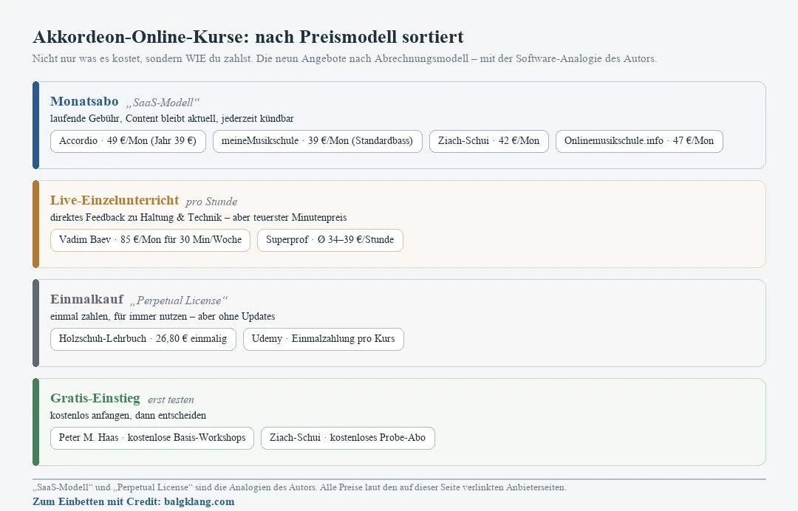
Task: Click the text 'laufende Gebühr, Content bleibt aktuell'
Action: (133, 118)
